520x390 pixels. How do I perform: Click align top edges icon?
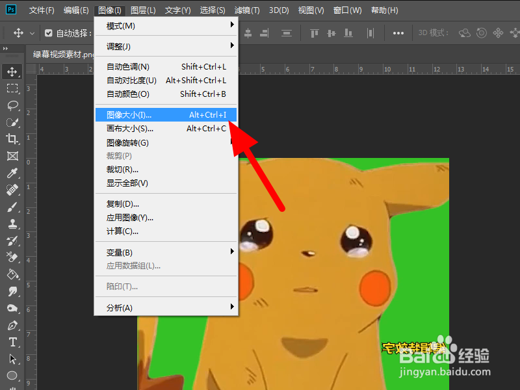(x=314, y=33)
